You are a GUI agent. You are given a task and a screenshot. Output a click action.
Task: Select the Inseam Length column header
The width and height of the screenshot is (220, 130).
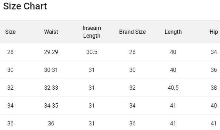coord(92,32)
